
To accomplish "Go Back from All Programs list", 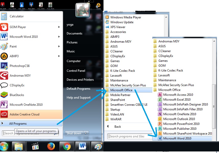I will (x=118, y=127).
